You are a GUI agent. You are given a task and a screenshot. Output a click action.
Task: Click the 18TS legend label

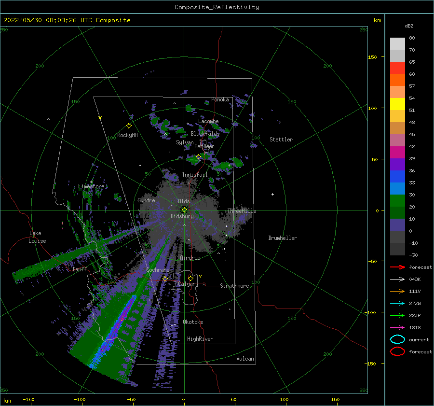415,328
